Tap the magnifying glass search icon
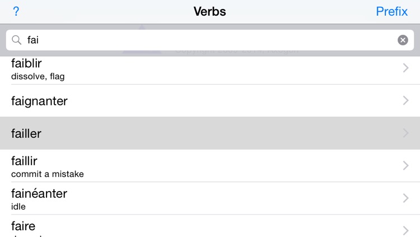Viewport: 420px width, 237px height. click(x=17, y=40)
